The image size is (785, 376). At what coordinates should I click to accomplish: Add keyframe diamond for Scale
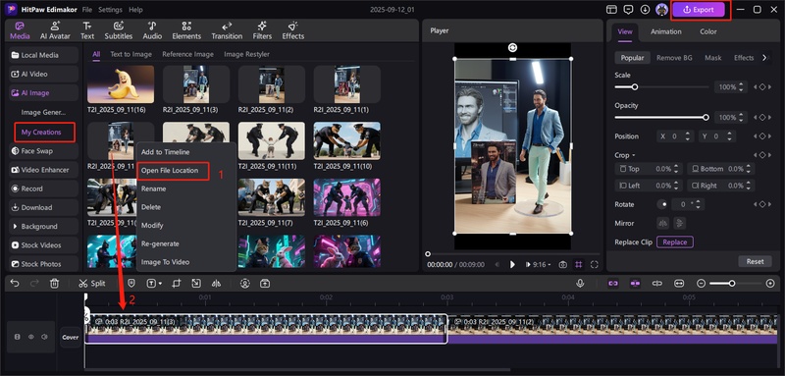[762, 87]
